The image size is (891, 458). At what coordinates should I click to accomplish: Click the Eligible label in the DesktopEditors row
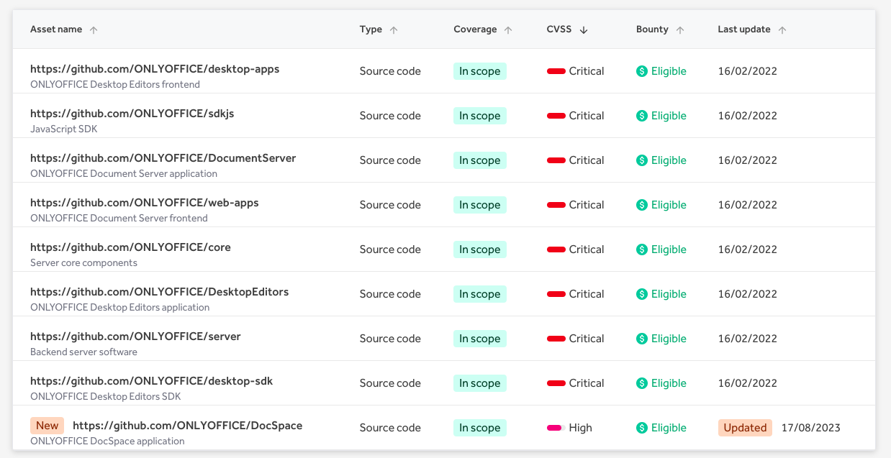669,294
